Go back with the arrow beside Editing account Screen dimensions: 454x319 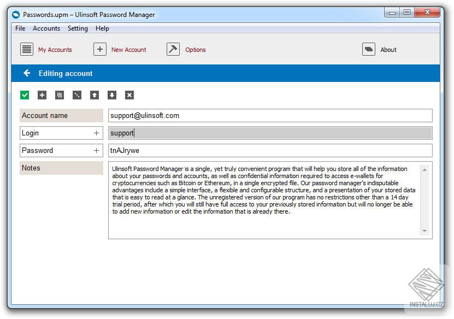[x=27, y=73]
